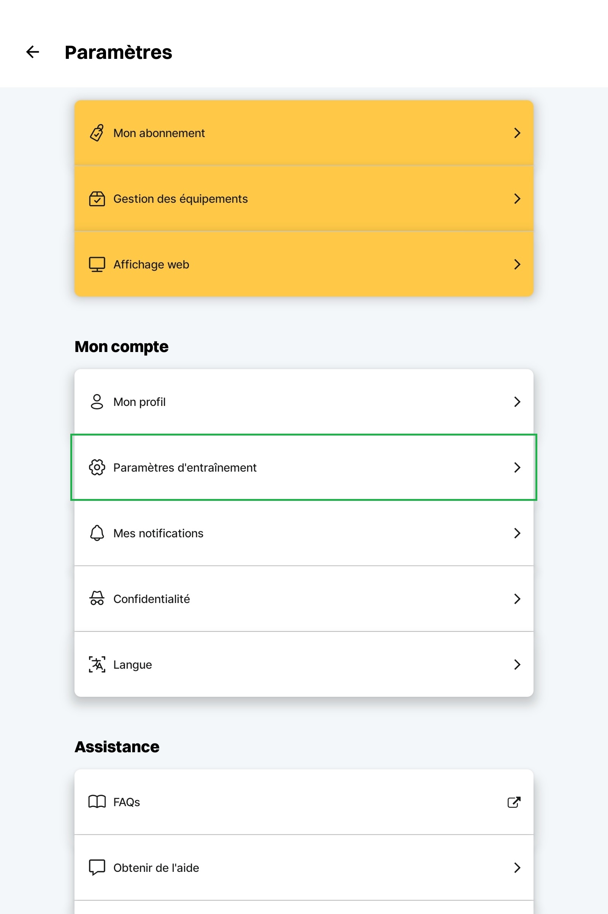This screenshot has width=608, height=914.
Task: Open Obtenir de l'aide
Action: [304, 868]
